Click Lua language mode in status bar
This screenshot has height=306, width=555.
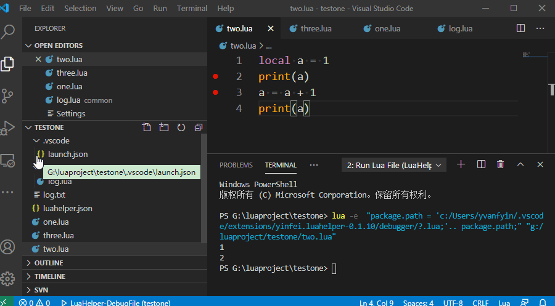coord(504,303)
